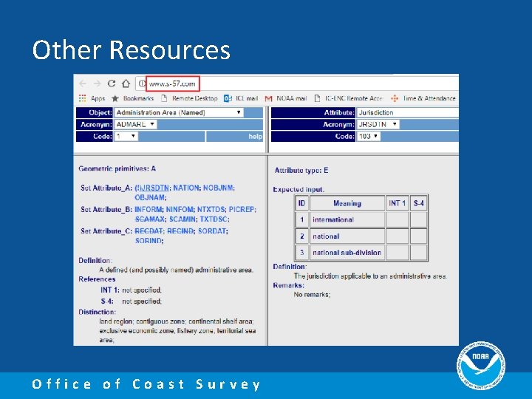Open the ADMARE acronym dropdown
The width and height of the screenshot is (532, 399).
pyautogui.click(x=135, y=125)
